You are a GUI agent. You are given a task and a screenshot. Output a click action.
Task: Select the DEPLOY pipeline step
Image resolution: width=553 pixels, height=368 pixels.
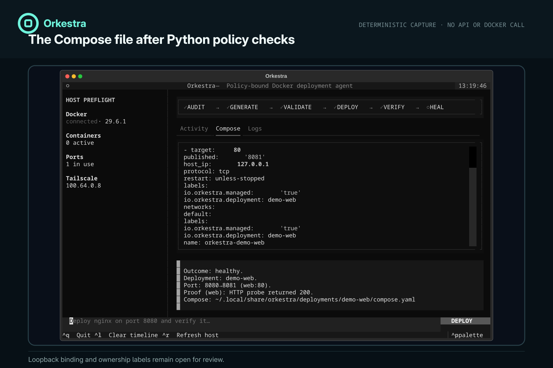point(346,107)
